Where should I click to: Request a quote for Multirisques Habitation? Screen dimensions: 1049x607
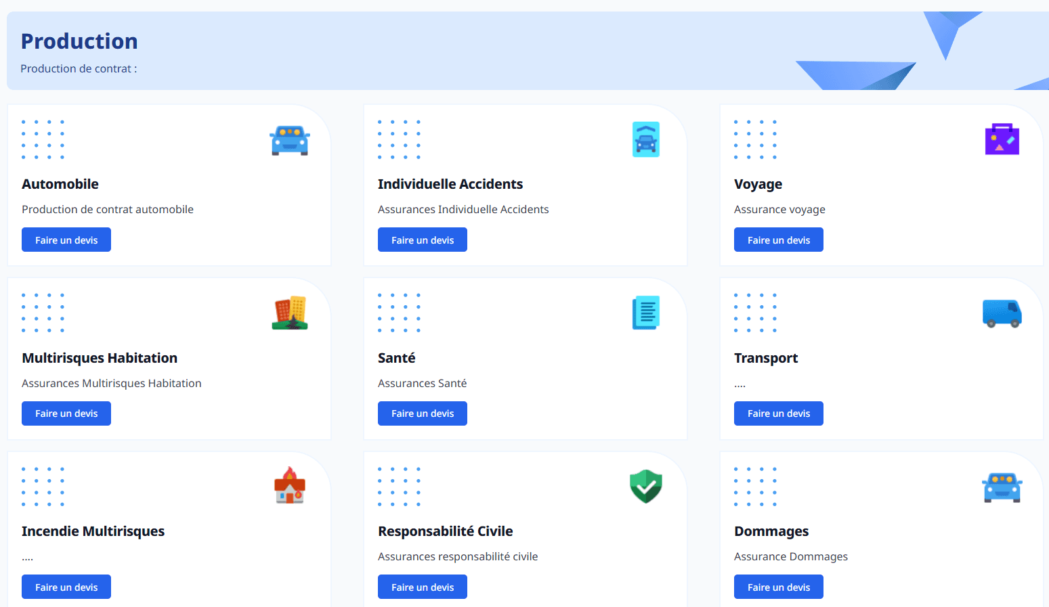pyautogui.click(x=66, y=413)
